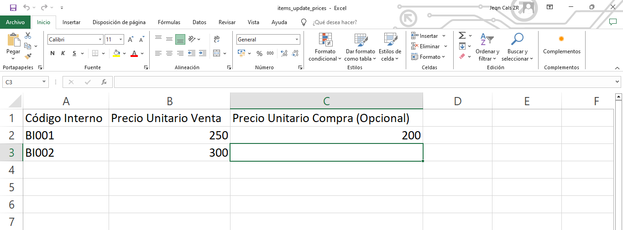623x230 pixels.
Task: Click the save icon in title bar
Action: [x=13, y=8]
